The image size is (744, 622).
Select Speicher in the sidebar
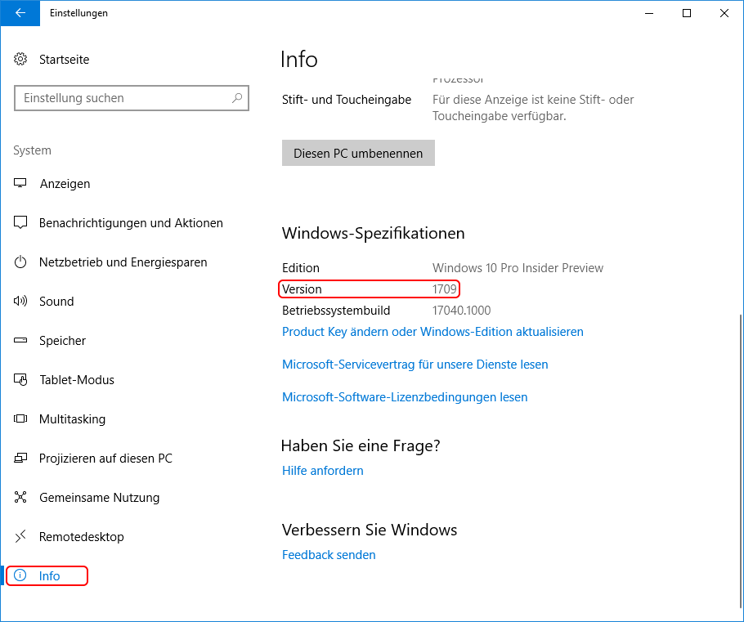63,341
